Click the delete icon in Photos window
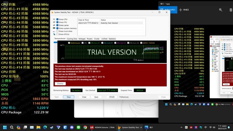Viewport: 233px width, 131px height. pos(230,10)
